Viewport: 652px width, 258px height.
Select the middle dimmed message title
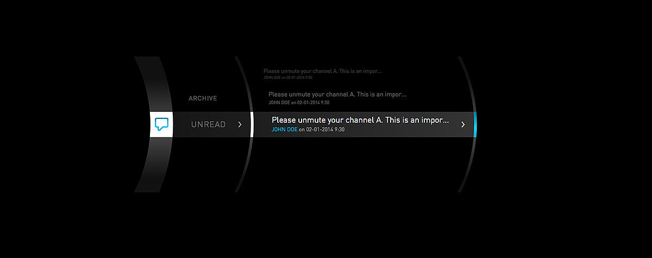coord(337,95)
